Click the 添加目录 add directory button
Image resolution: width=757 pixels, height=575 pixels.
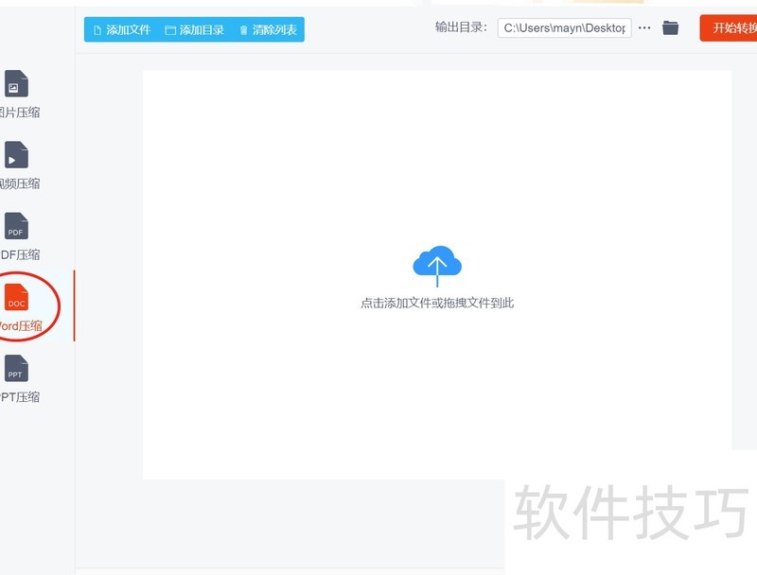coord(195,30)
